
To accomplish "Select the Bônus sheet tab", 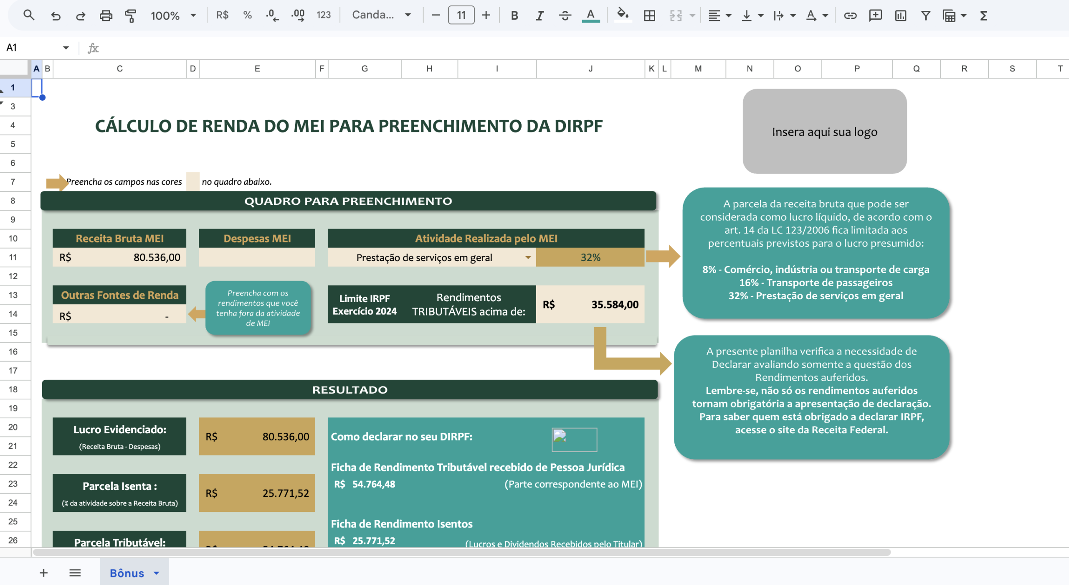I will tap(134, 573).
